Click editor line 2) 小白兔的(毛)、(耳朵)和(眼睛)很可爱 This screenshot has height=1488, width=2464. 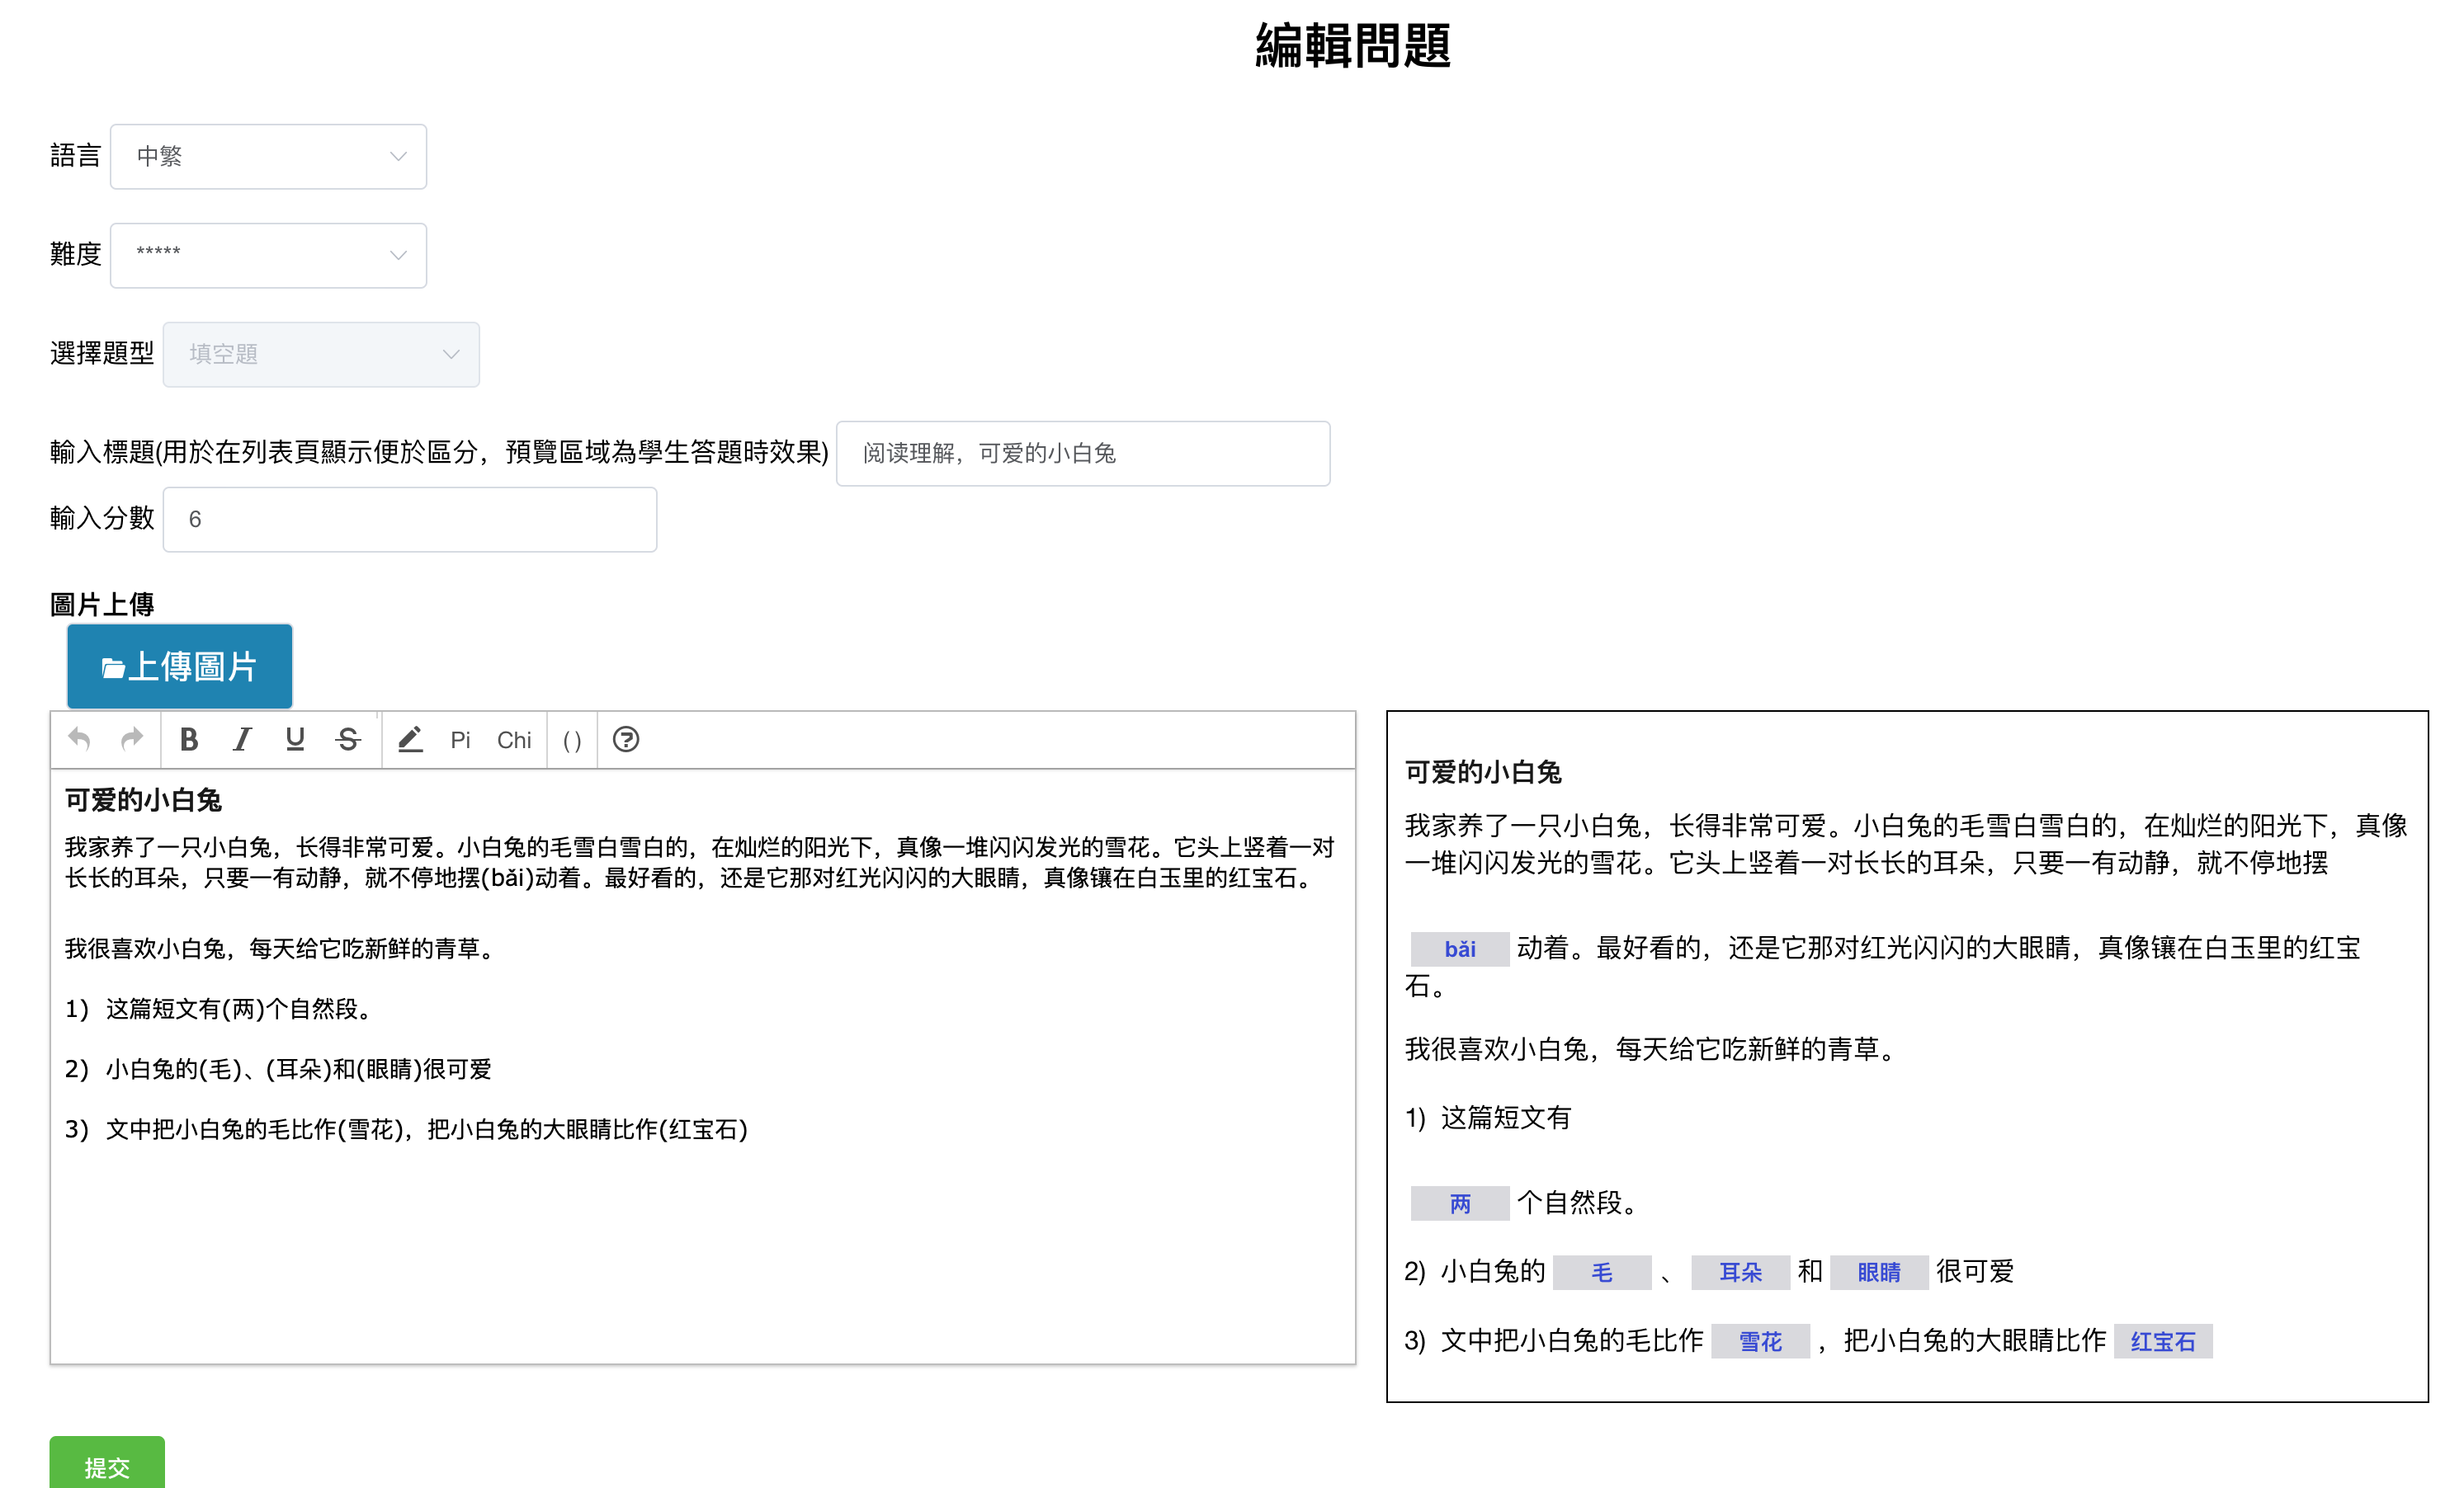point(279,1069)
